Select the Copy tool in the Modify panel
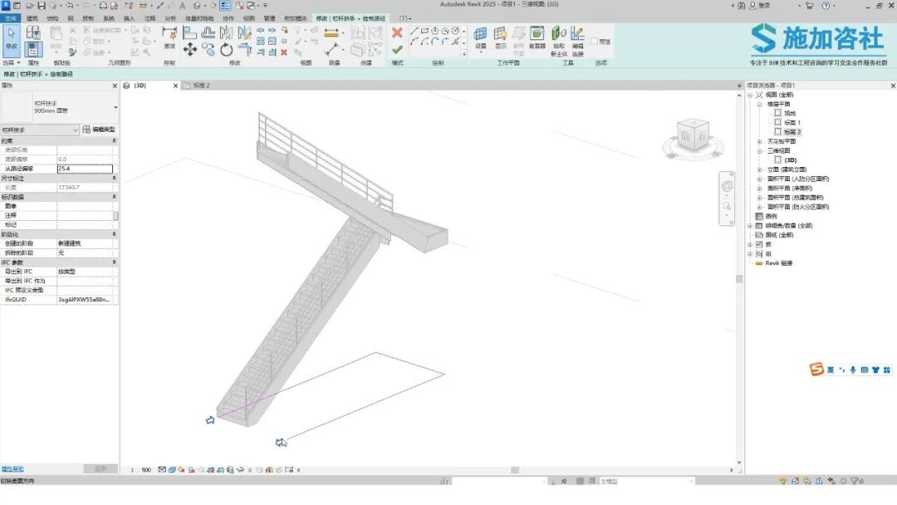The width and height of the screenshot is (897, 505). (208, 50)
